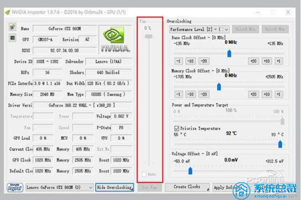Click the NVIDIA logo image
The width and height of the screenshot is (301, 200).
[x=115, y=39]
